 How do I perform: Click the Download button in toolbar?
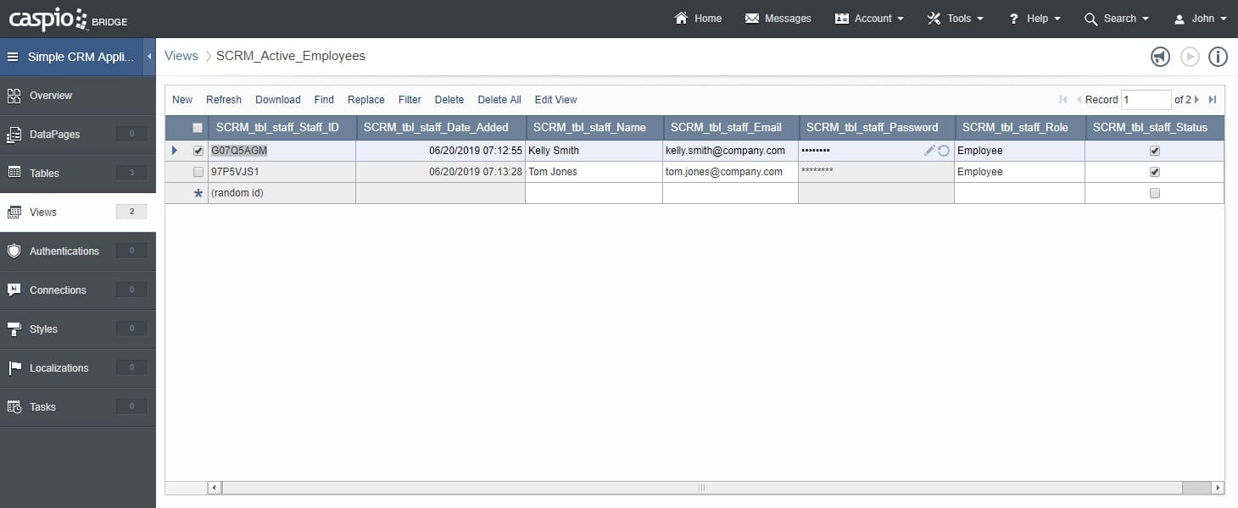click(277, 100)
